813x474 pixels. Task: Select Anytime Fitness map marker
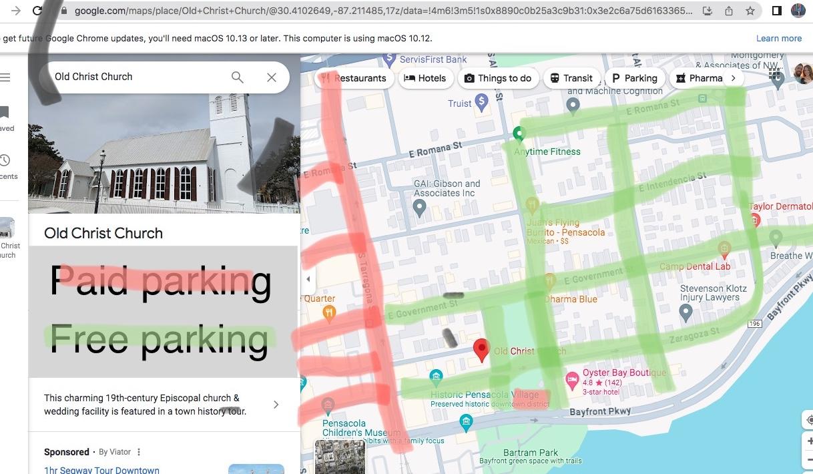click(519, 135)
